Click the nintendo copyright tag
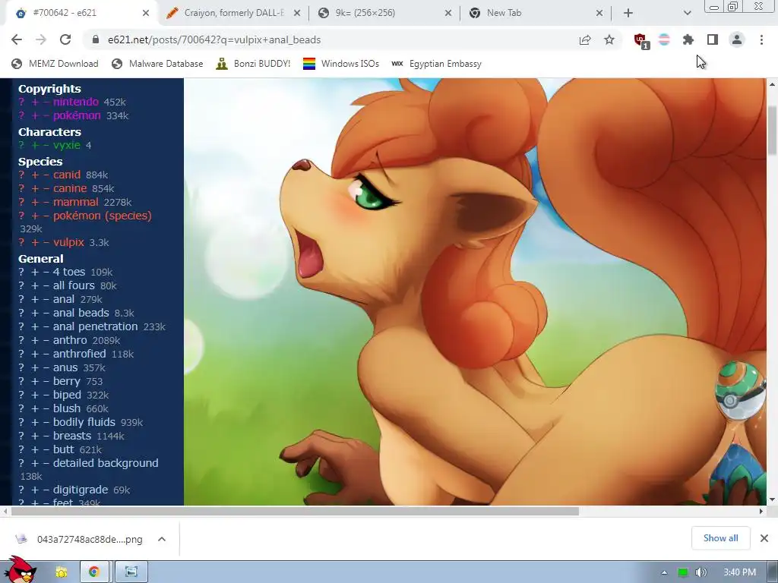The height and width of the screenshot is (583, 778). (76, 102)
